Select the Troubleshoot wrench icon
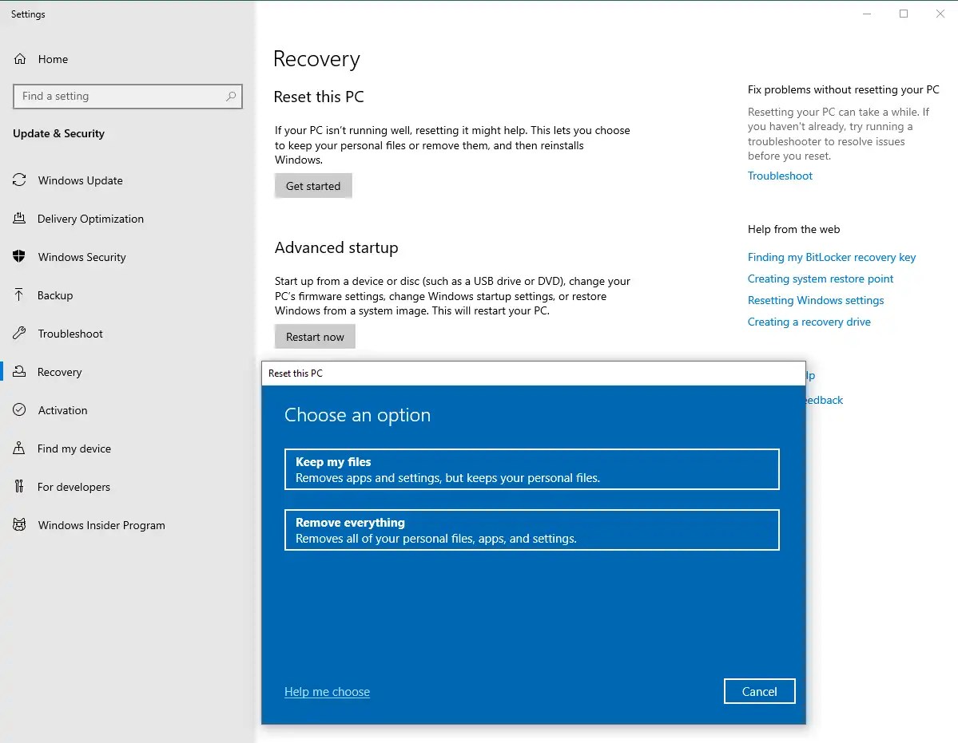Image resolution: width=958 pixels, height=743 pixels. pos(19,334)
